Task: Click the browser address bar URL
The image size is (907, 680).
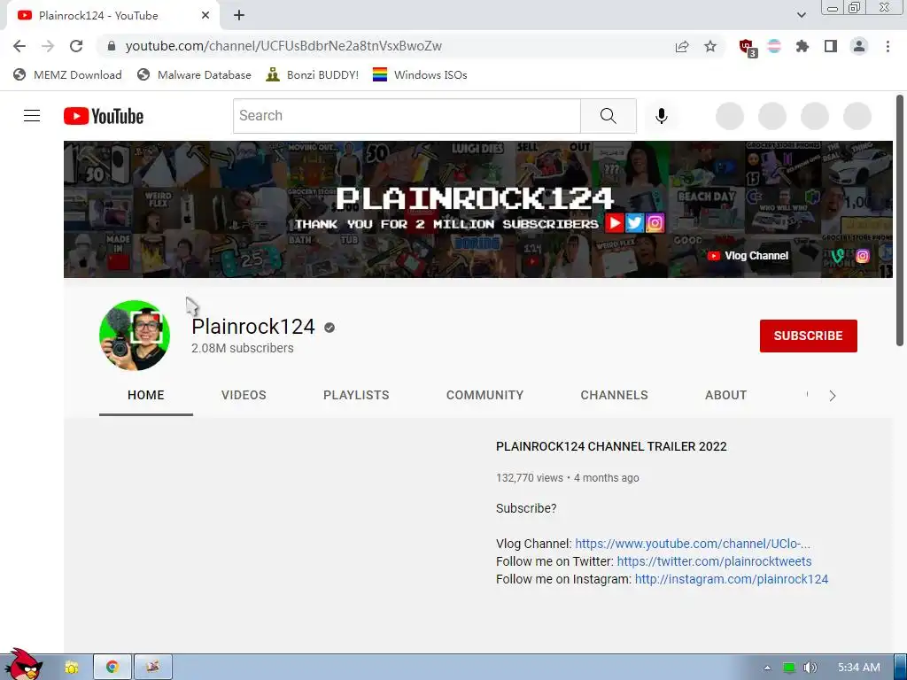Action: tap(283, 46)
